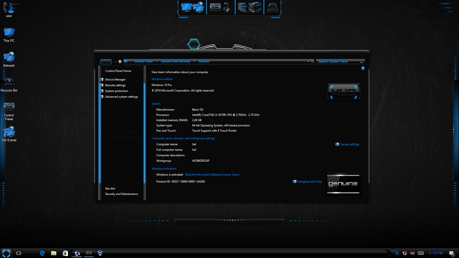Switch to the System window taskbar button
The height and width of the screenshot is (258, 459).
tap(77, 253)
